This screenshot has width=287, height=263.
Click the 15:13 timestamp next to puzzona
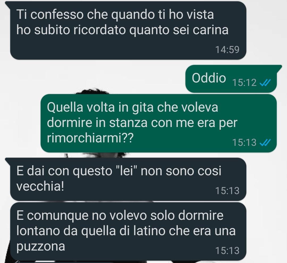[227, 250]
